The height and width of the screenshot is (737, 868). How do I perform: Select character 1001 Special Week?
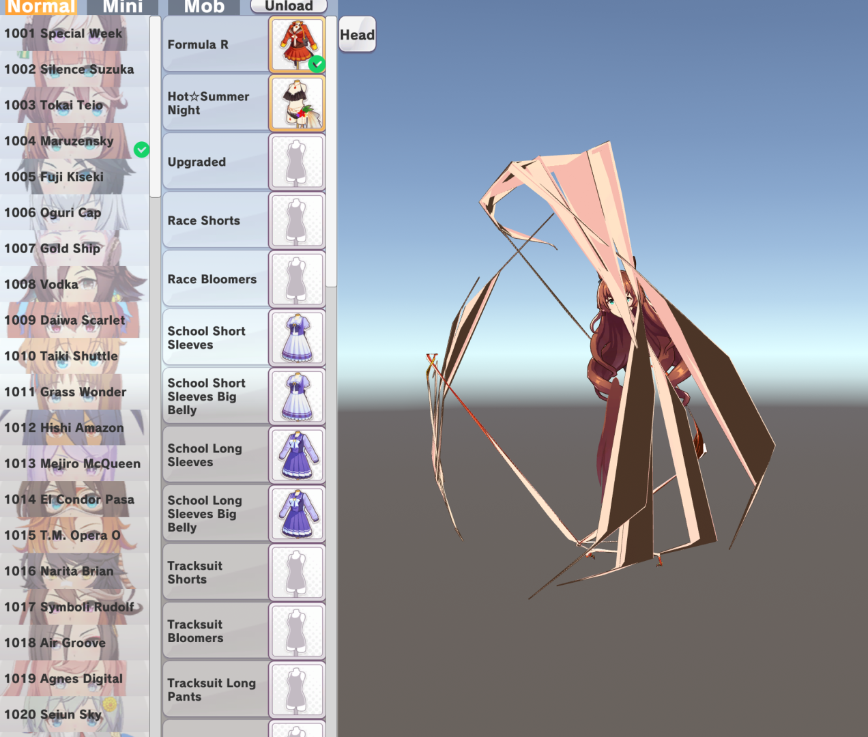pyautogui.click(x=74, y=33)
